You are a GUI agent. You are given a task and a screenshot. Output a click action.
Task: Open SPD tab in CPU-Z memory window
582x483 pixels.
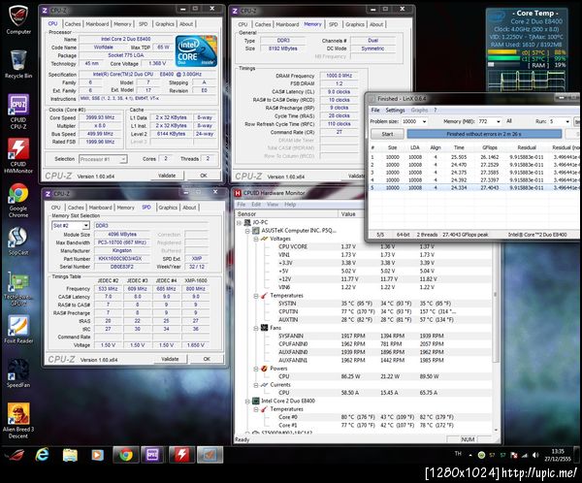333,24
